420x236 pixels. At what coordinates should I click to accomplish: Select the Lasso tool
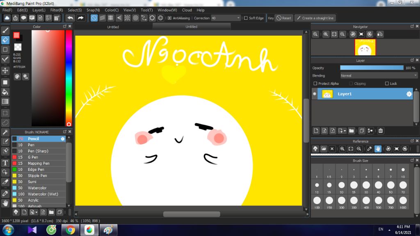point(5,123)
